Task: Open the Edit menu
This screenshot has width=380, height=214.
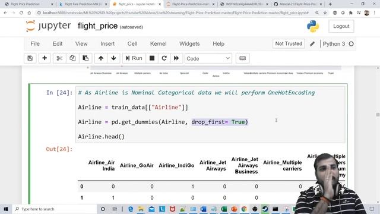Action: (58, 43)
